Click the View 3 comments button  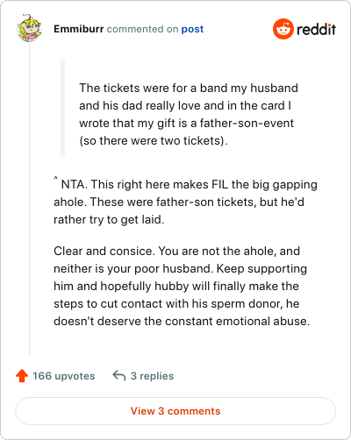pos(175,411)
